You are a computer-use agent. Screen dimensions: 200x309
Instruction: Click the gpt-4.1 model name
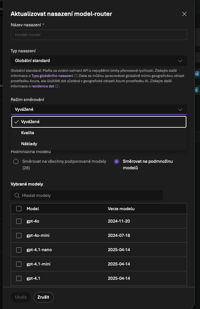click(33, 278)
